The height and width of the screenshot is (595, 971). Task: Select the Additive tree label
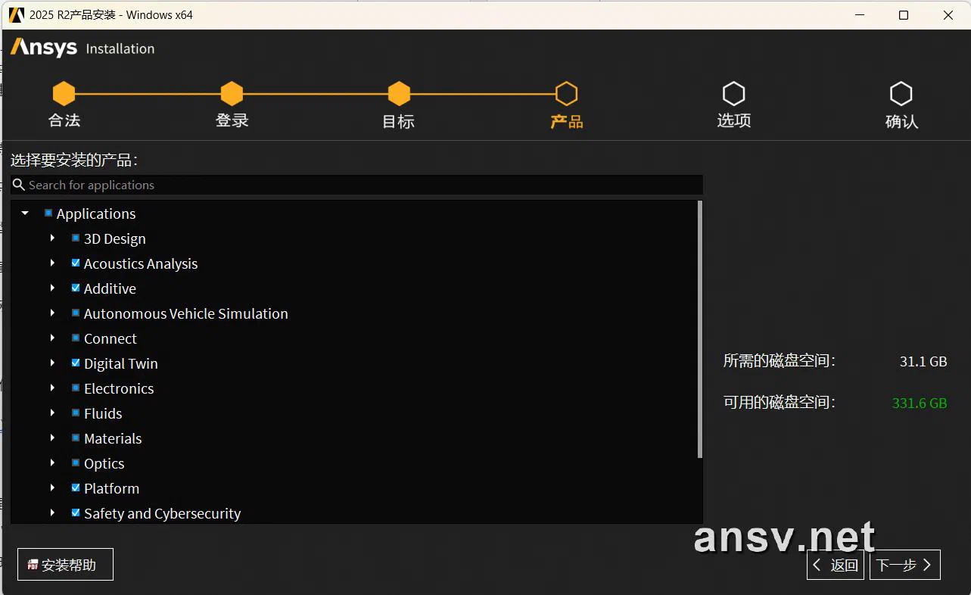click(x=110, y=288)
